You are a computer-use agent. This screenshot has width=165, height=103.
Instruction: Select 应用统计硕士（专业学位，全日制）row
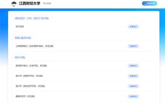point(84,66)
